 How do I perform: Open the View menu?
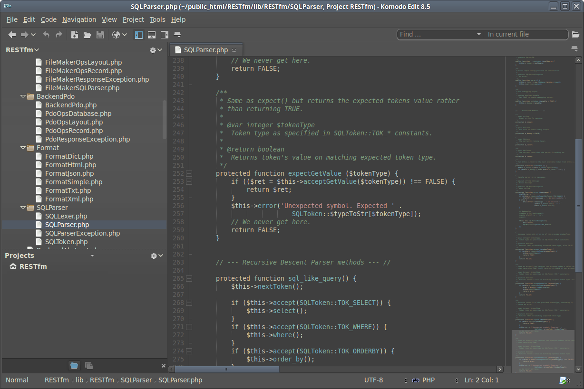pos(109,19)
